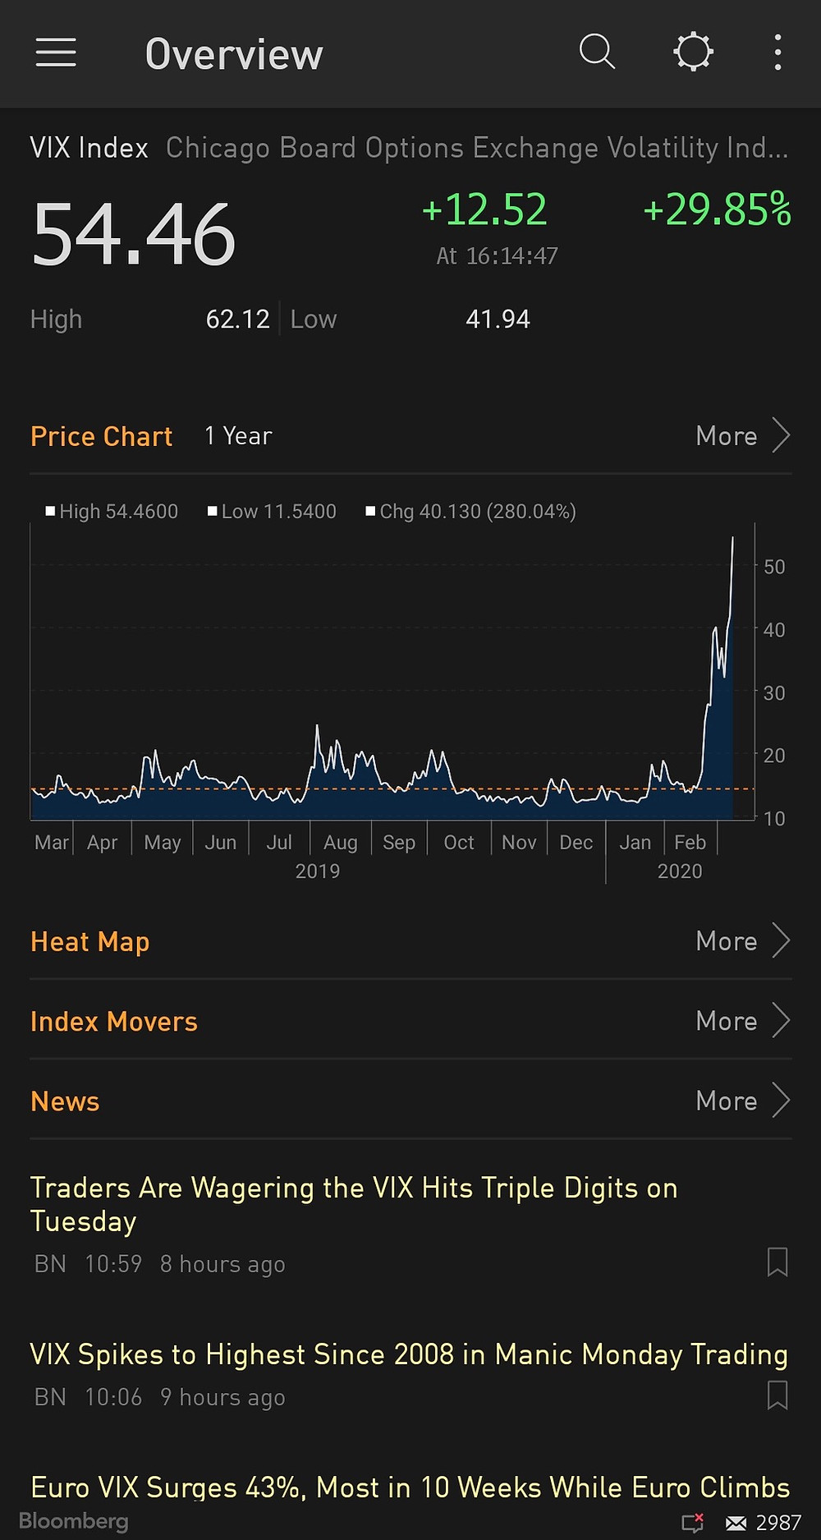
Task: Tap the chart legend Chg 40.130 (280.04%)
Action: tap(470, 511)
